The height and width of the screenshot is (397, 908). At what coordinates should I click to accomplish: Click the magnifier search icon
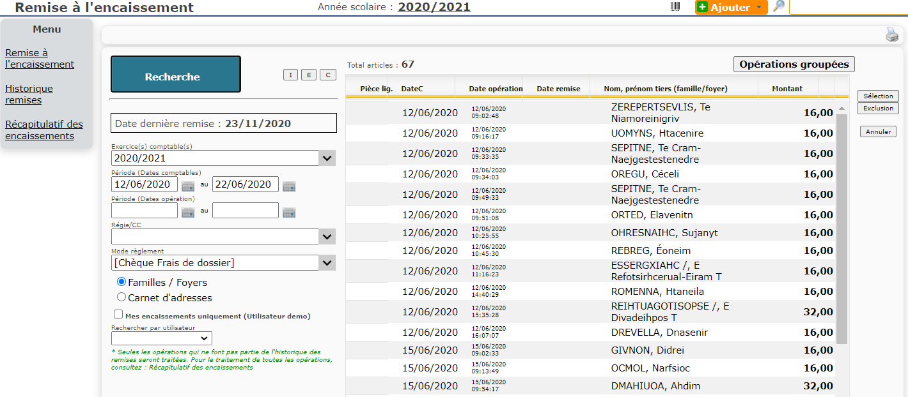pos(778,6)
